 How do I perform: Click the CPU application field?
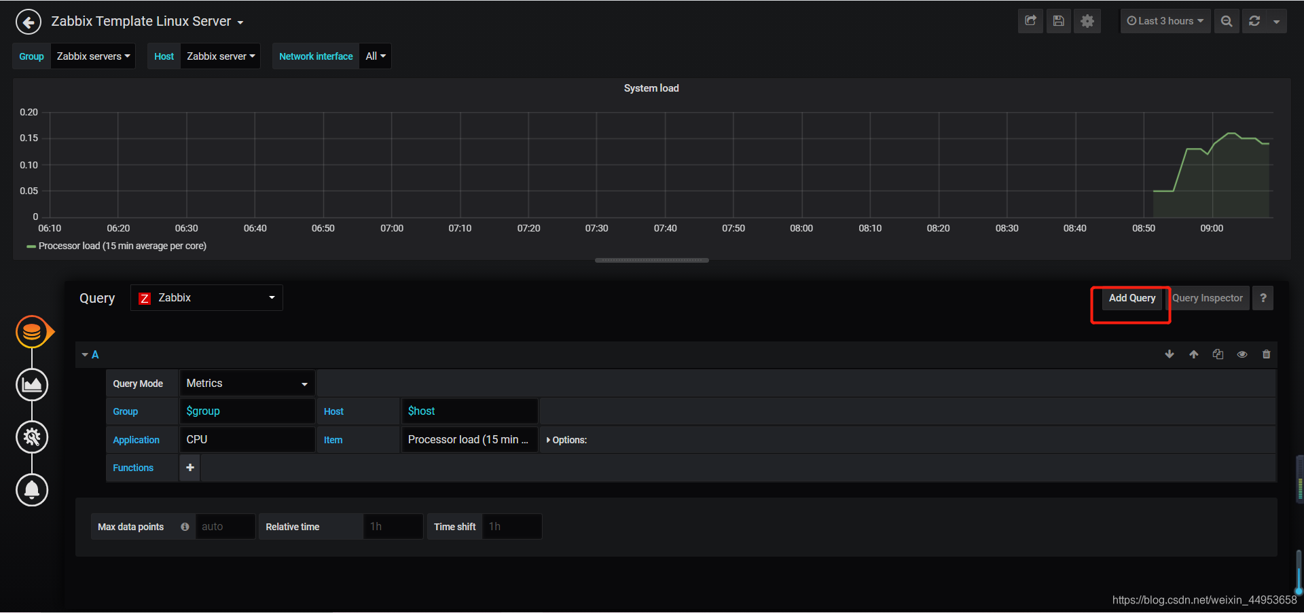click(x=247, y=440)
